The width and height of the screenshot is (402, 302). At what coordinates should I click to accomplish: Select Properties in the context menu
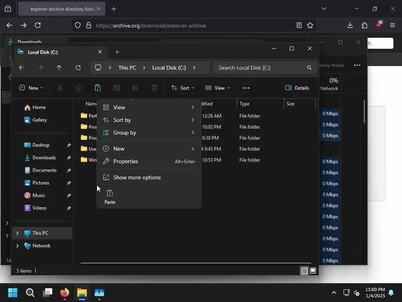click(149, 161)
